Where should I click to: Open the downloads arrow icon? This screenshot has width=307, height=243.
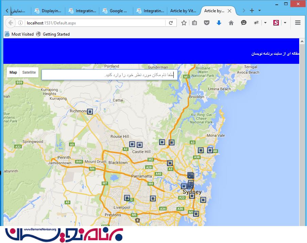click(219, 23)
